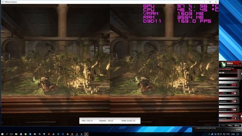
Task: Open taskbar search magnifier
Action: coord(7,134)
